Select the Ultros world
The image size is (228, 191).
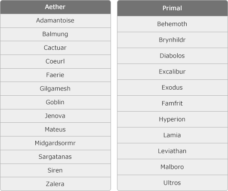(x=173, y=183)
